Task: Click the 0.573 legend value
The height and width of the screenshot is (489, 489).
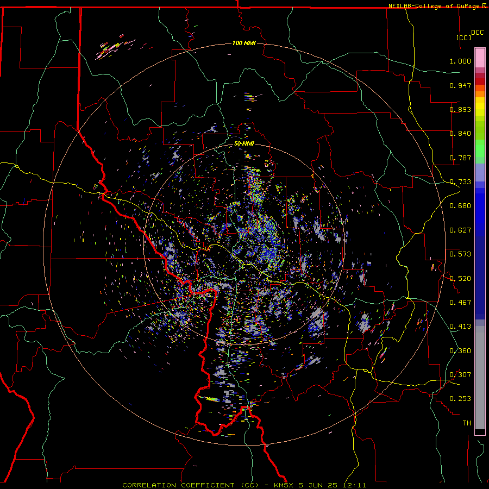Action: [x=460, y=254]
